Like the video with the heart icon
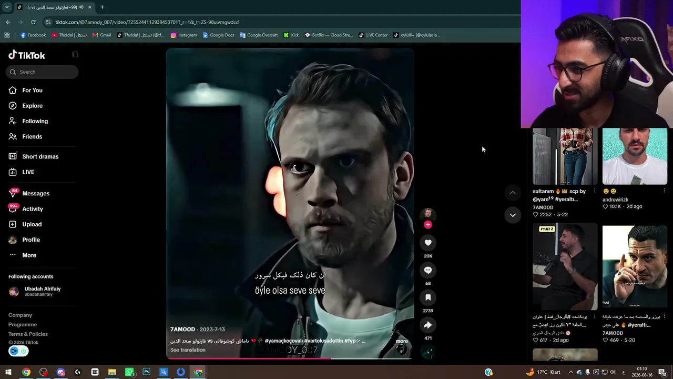Screen dimensions: 673x379 coord(428,243)
